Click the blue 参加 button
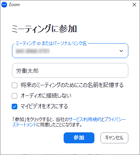Viewport: 140px width, 155px height. 79,138
